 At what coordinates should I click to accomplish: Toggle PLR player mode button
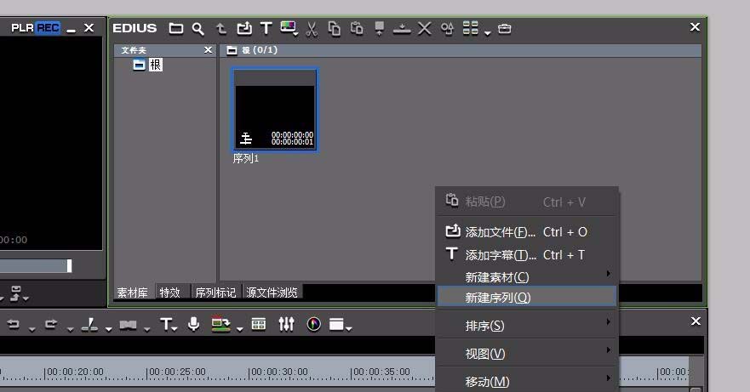pyautogui.click(x=22, y=28)
